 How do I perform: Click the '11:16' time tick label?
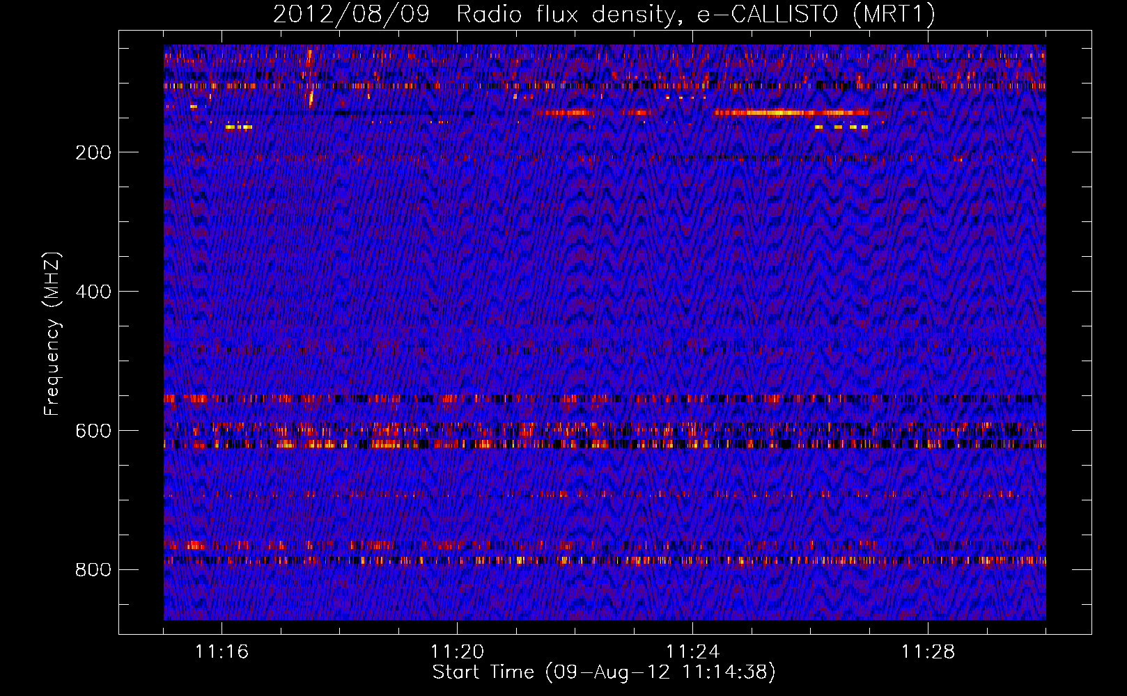pos(221,652)
